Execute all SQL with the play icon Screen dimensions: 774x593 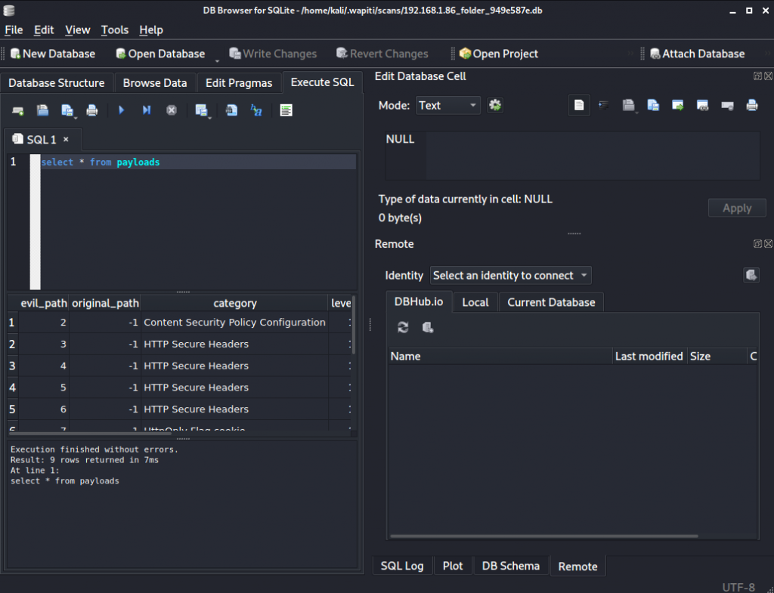click(x=122, y=110)
